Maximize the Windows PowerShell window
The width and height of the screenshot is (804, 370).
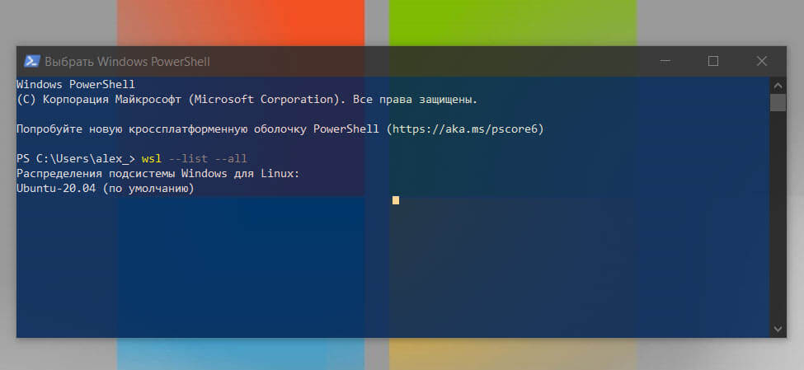tap(712, 62)
